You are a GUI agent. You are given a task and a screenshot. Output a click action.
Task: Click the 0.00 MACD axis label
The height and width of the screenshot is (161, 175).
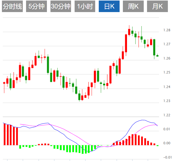[x=167, y=143]
